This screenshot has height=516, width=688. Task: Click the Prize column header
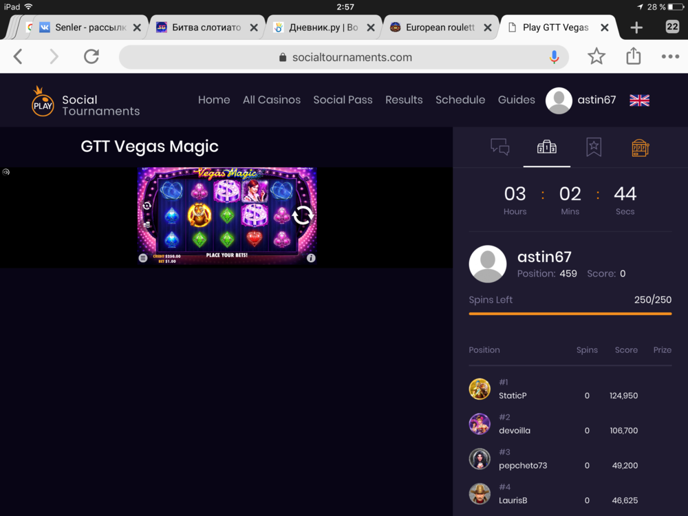(662, 350)
